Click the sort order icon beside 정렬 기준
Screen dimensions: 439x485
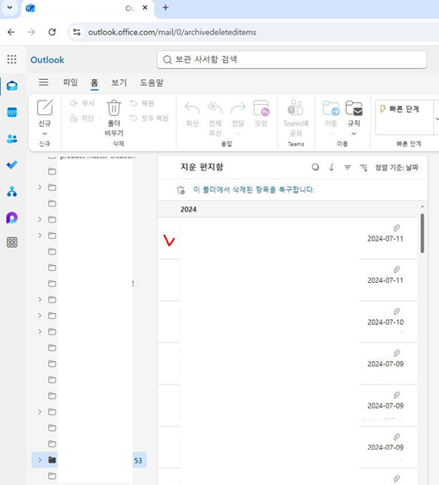coord(363,168)
